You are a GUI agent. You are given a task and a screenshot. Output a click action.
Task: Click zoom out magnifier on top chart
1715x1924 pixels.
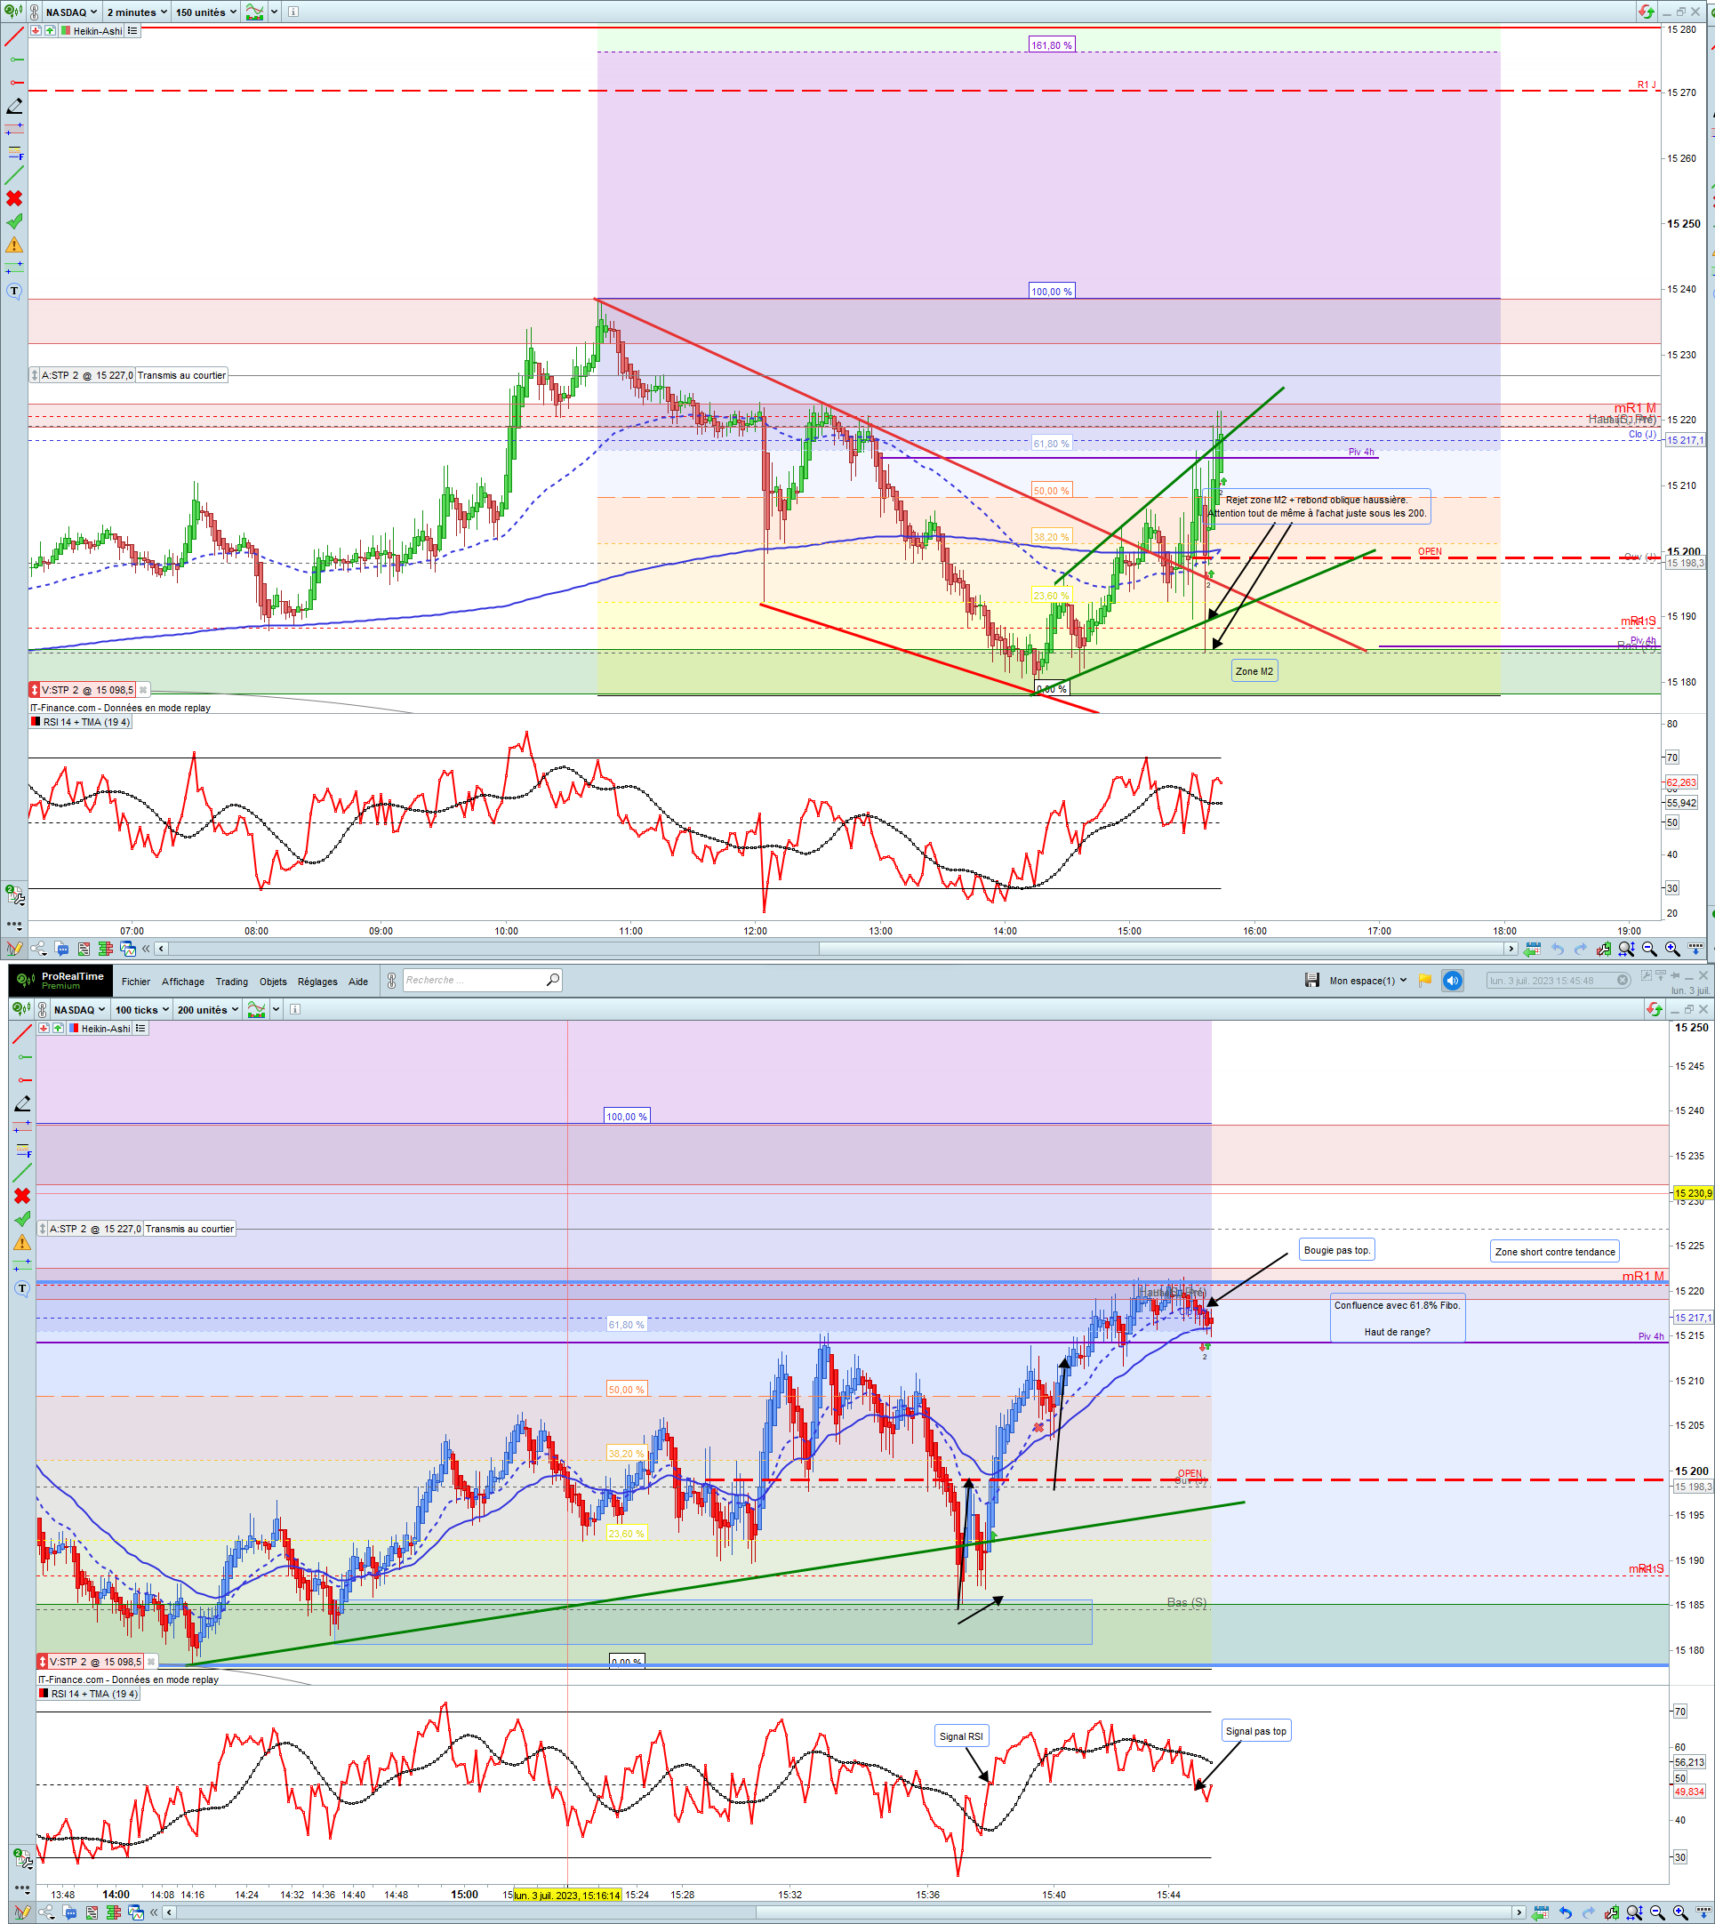click(1649, 949)
